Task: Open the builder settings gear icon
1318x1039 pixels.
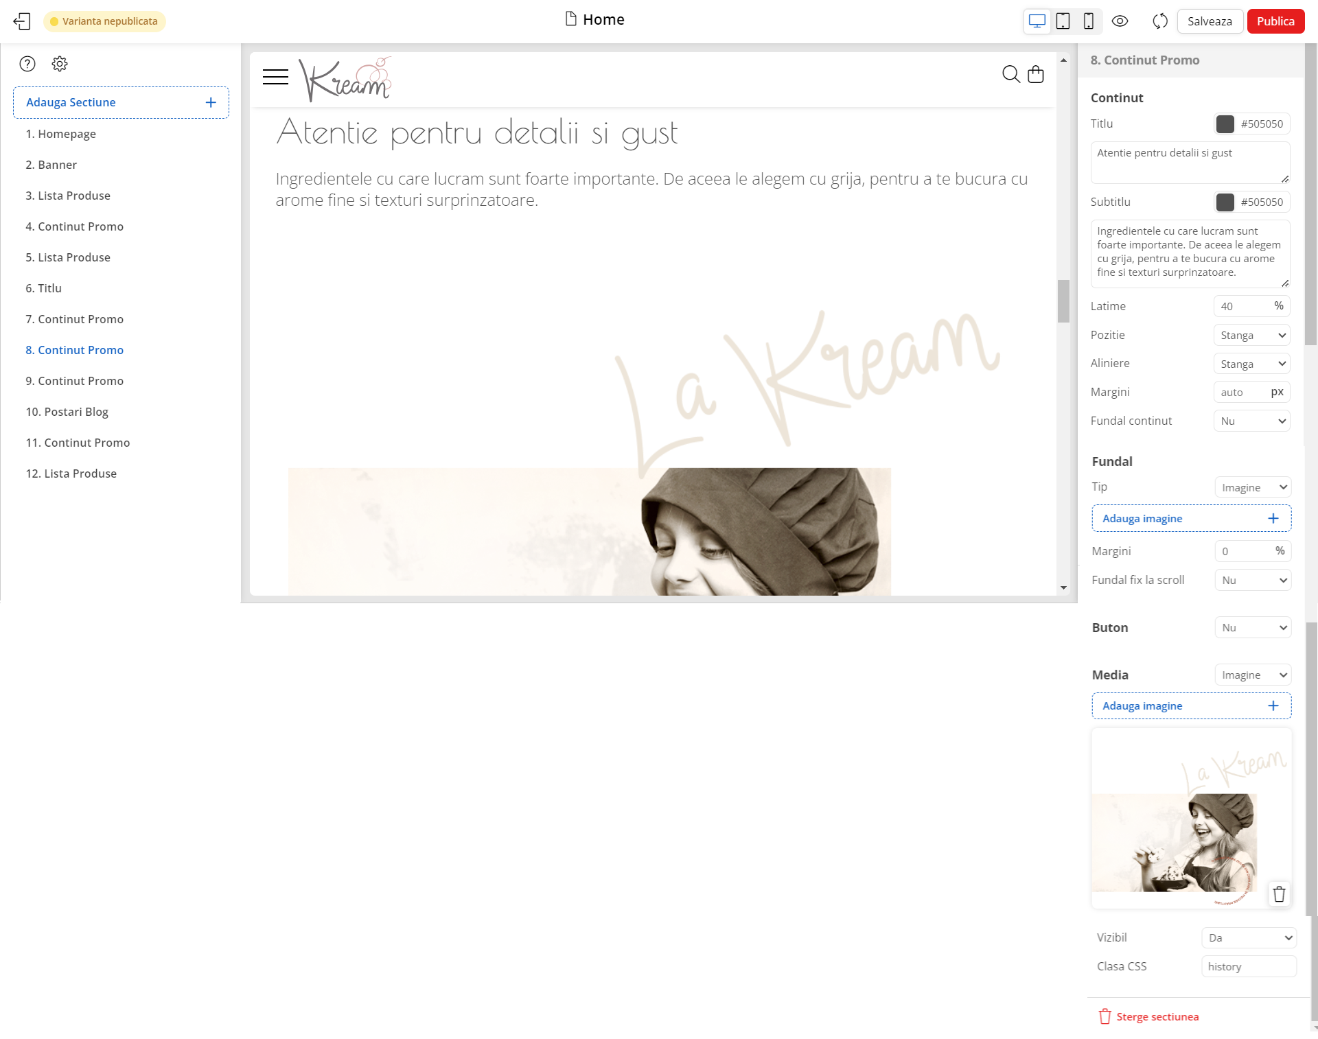Action: [x=60, y=64]
